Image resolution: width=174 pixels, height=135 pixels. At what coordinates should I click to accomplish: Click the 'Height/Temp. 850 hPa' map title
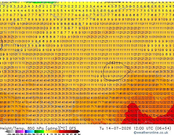tap(22, 128)
